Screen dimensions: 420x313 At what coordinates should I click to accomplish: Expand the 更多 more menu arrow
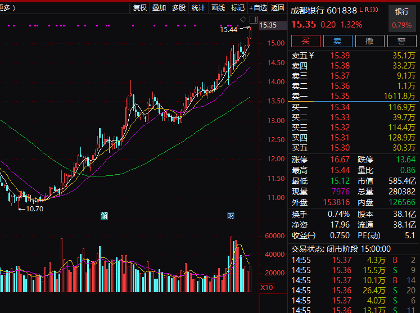[8, 8]
